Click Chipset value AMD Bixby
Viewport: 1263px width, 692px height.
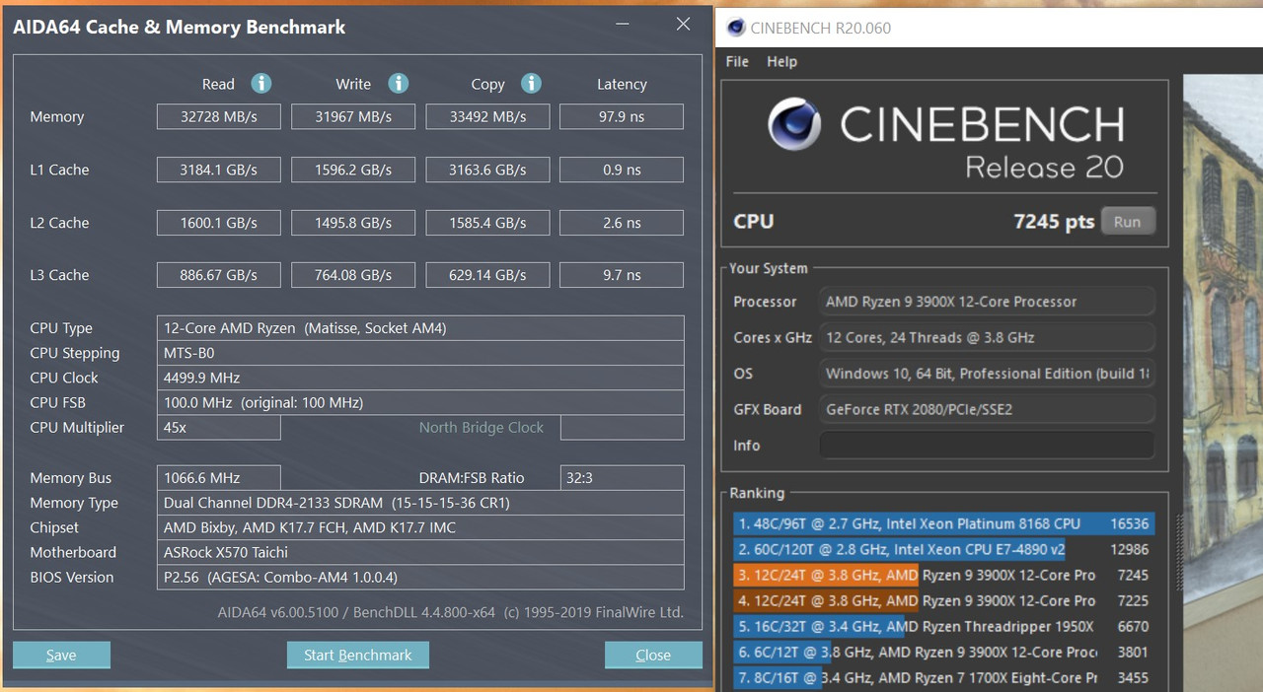click(x=420, y=527)
